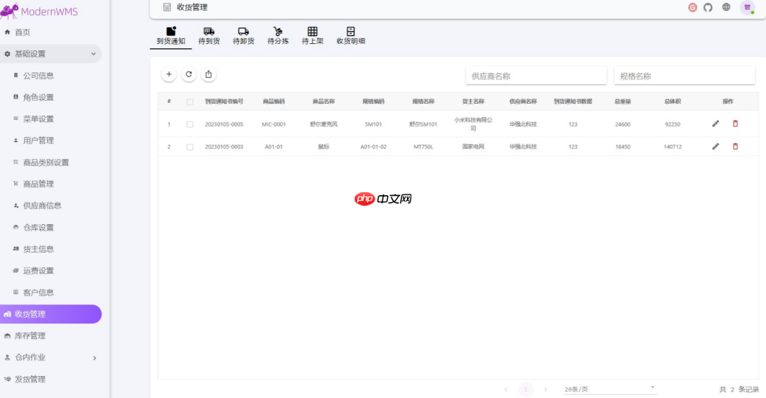Switch to the 待上架 tab
This screenshot has height=398, width=766.
click(x=313, y=36)
